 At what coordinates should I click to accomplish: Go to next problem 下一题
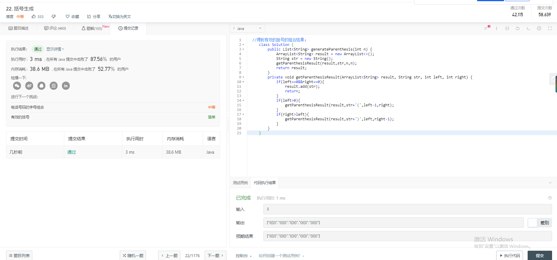pos(215,256)
